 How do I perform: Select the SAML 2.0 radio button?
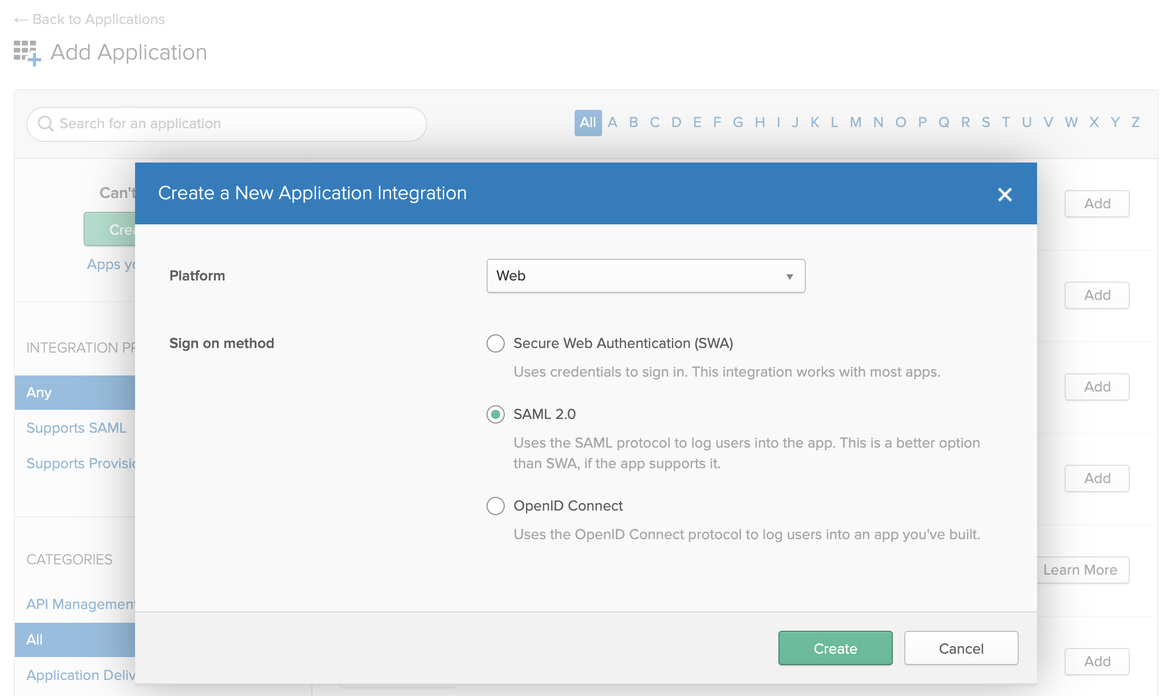pyautogui.click(x=496, y=414)
